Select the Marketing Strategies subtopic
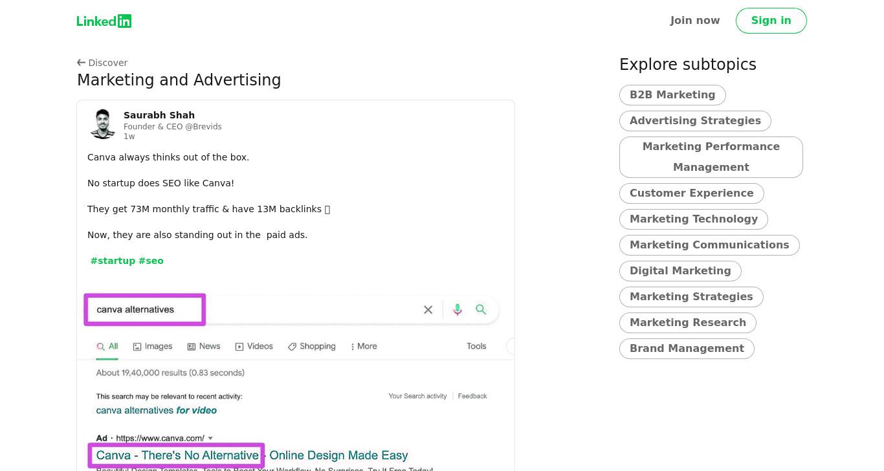 [x=691, y=297]
